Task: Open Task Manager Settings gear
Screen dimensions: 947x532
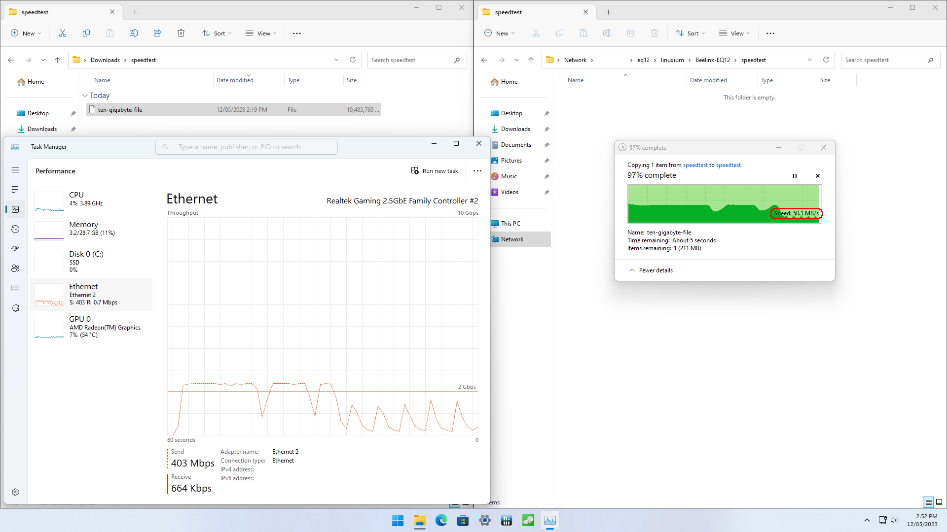Action: (15, 492)
